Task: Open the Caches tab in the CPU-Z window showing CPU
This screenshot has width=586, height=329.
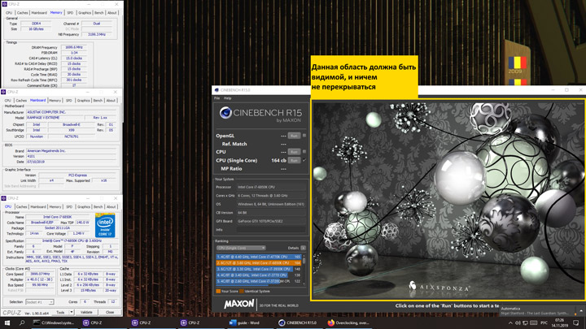Action: click(x=22, y=206)
